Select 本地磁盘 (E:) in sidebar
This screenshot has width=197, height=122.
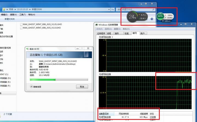[5, 82]
